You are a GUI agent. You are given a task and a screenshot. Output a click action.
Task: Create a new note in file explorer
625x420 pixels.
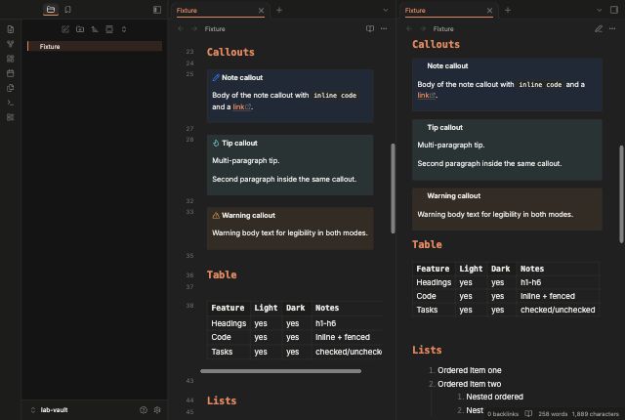65,29
